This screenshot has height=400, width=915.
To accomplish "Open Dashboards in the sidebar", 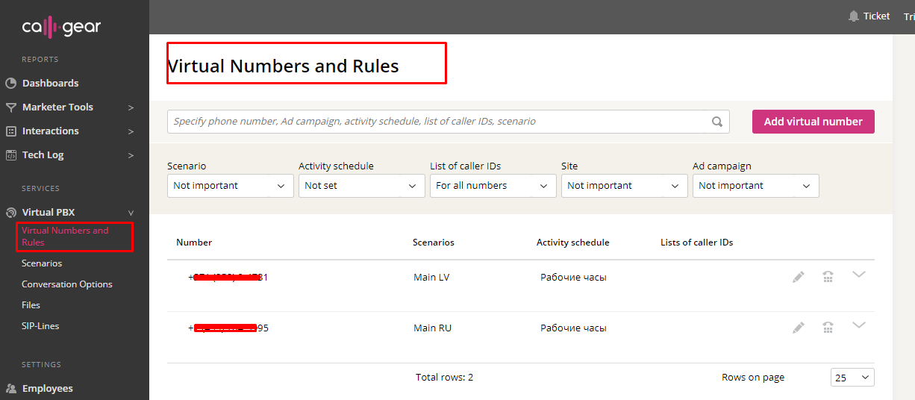I will point(50,83).
